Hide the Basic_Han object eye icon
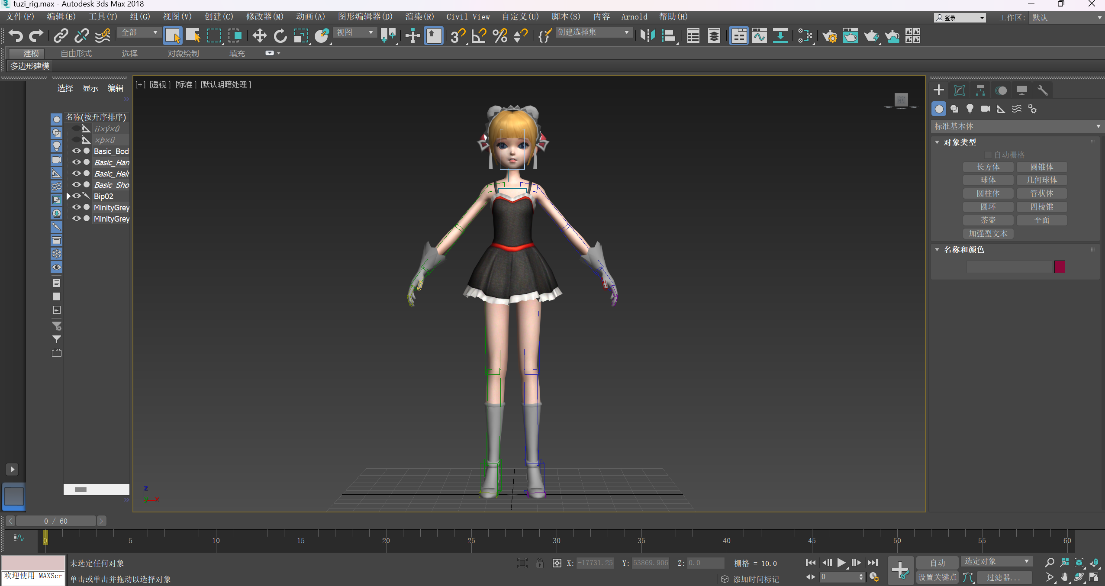 pos(77,162)
